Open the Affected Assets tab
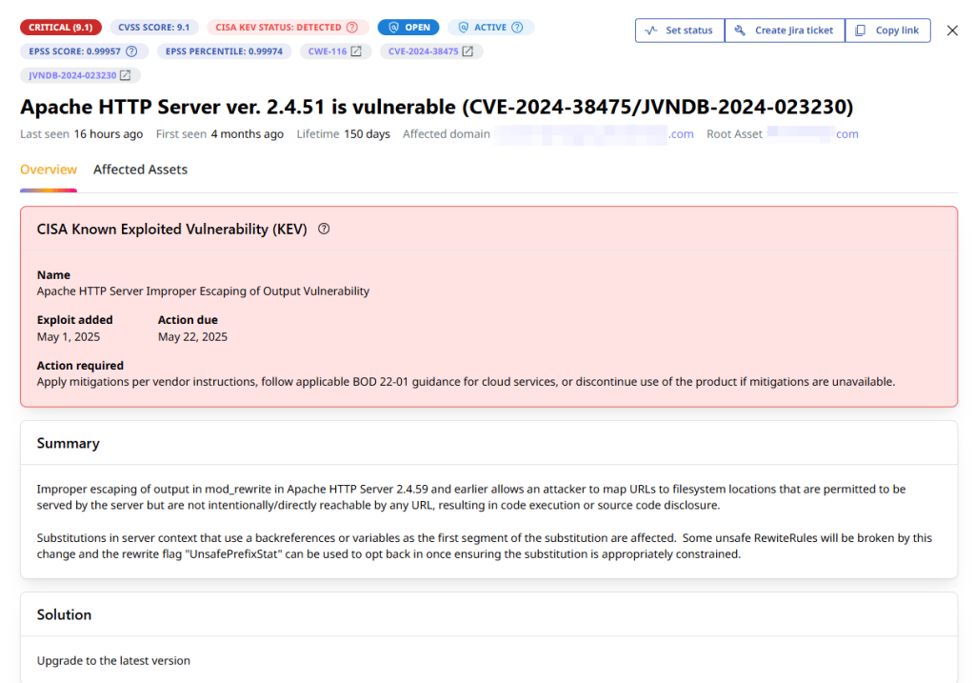 click(x=141, y=170)
